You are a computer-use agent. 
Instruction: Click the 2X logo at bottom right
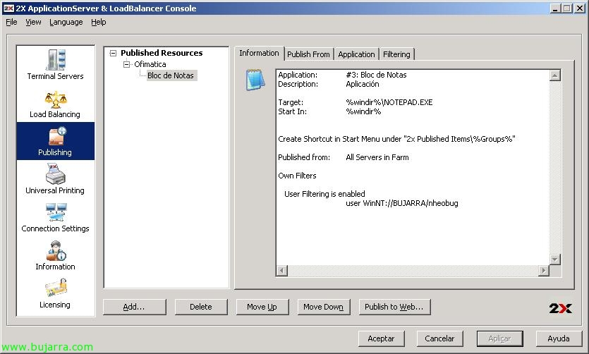click(x=560, y=308)
